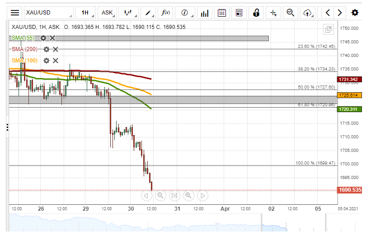Zoom in using chart plus magnifier
The height and width of the screenshot is (236, 371).
(188, 195)
